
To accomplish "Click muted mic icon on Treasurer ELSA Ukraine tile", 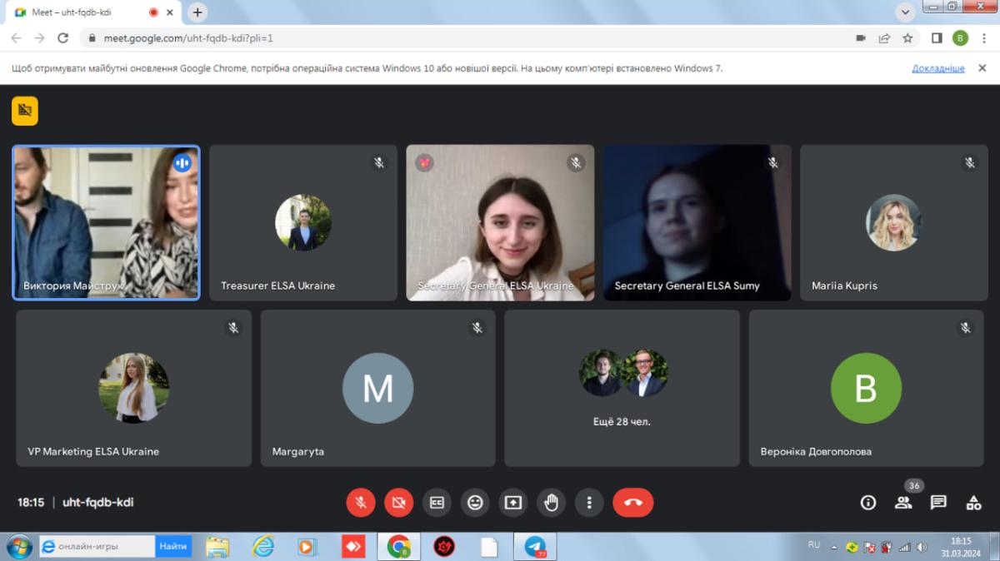I will [x=379, y=163].
